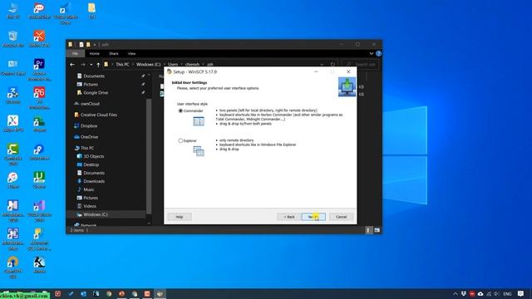Open the Customize Quick Access Toolbar dropdown
Viewport: 532px width, 299px height.
[95, 44]
